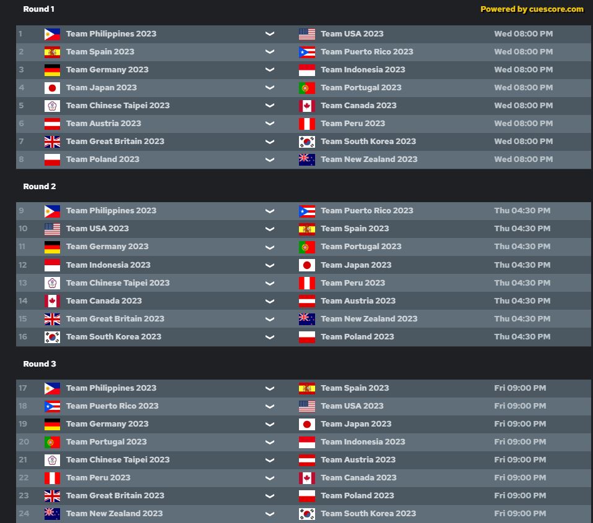
Task: Click the Round 2 heading
Action: [40, 187]
